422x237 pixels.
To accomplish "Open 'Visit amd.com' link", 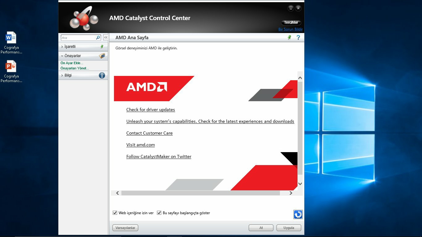I will (141, 145).
